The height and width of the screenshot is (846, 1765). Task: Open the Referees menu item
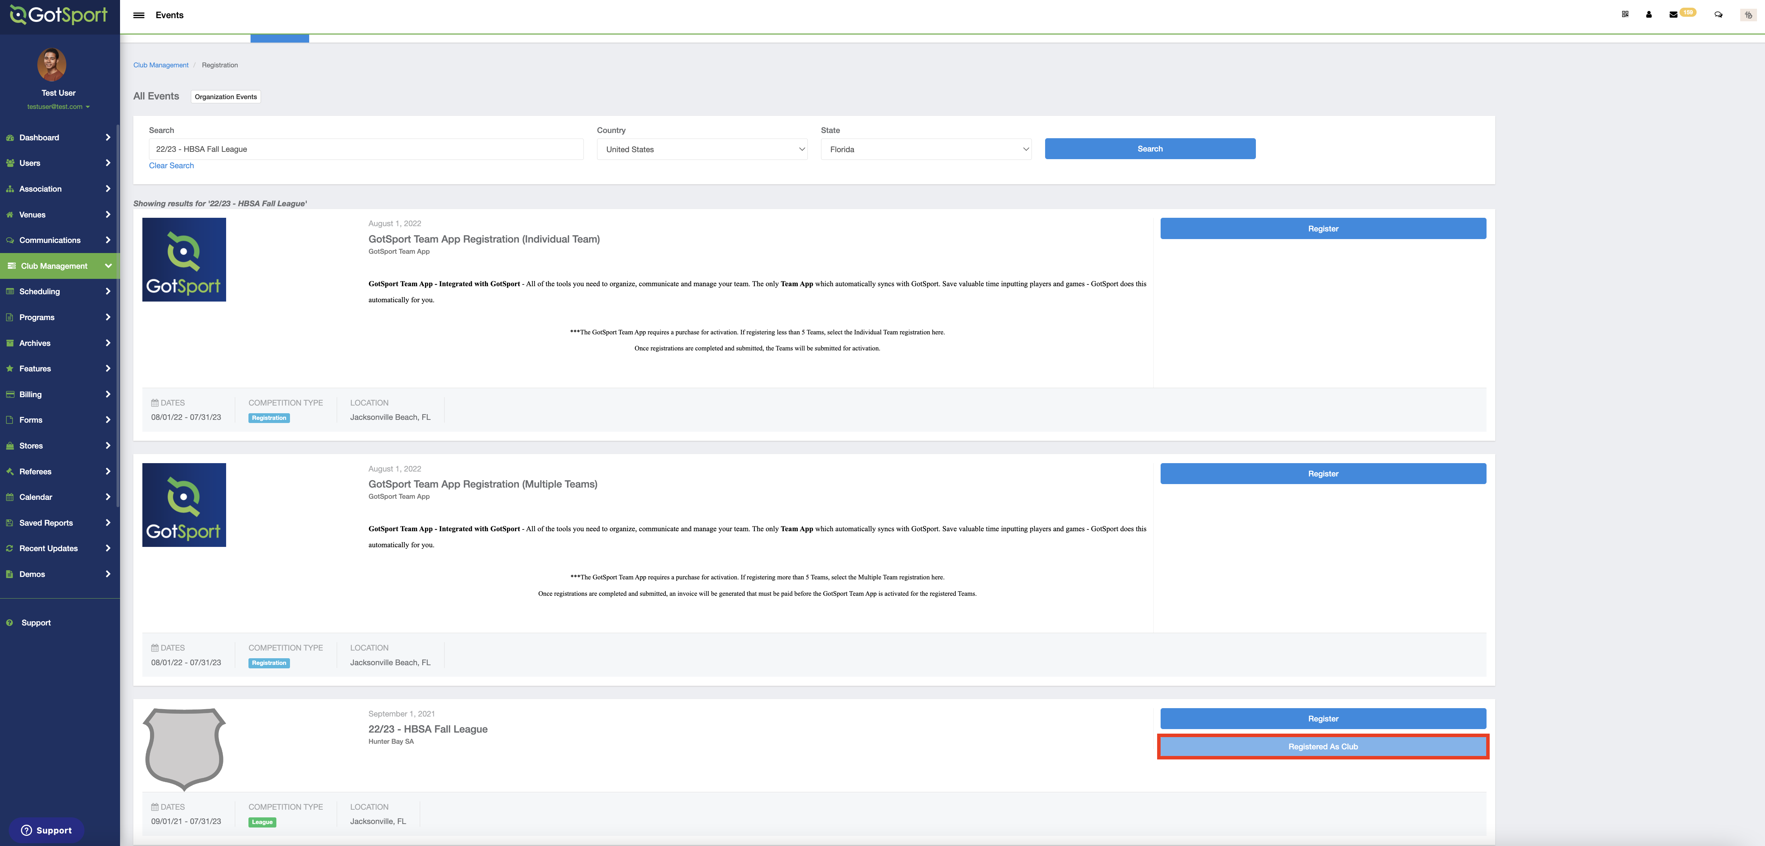point(60,471)
